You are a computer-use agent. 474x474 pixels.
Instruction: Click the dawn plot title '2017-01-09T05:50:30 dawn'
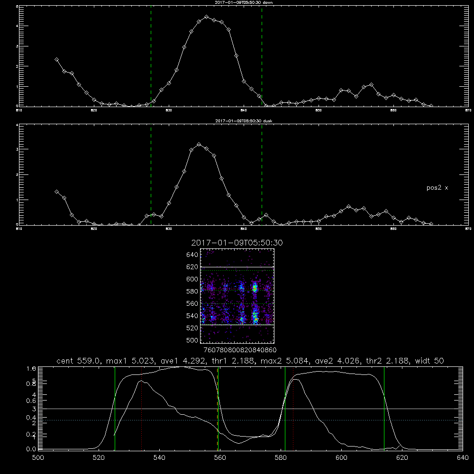tap(244, 2)
